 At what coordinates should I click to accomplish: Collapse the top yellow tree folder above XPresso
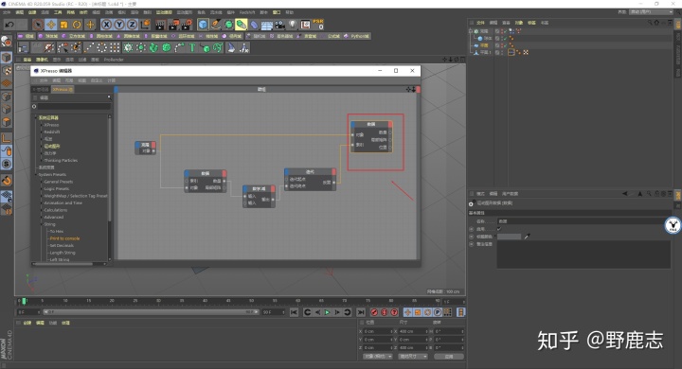pos(37,117)
